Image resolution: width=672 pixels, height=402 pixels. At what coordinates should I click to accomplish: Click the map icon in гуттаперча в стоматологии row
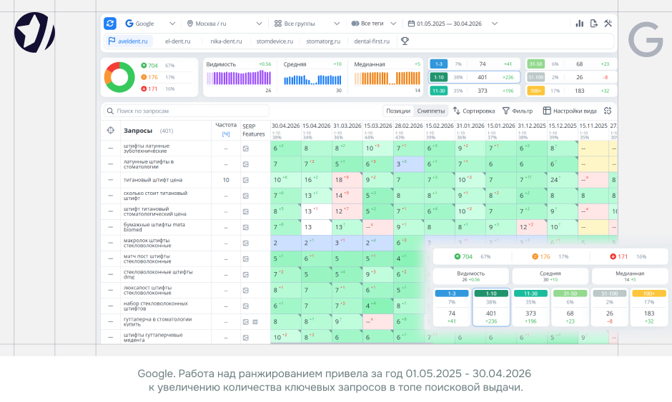(x=255, y=322)
